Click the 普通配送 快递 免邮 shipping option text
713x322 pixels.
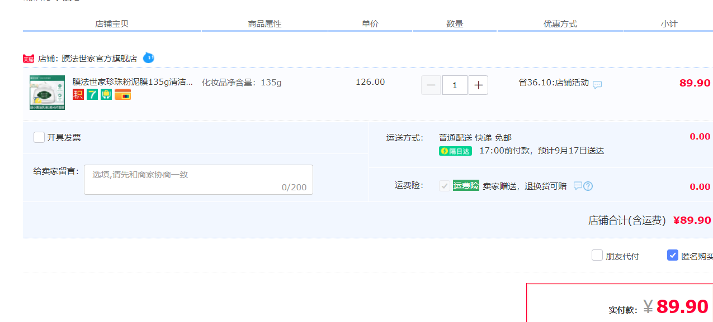[475, 138]
